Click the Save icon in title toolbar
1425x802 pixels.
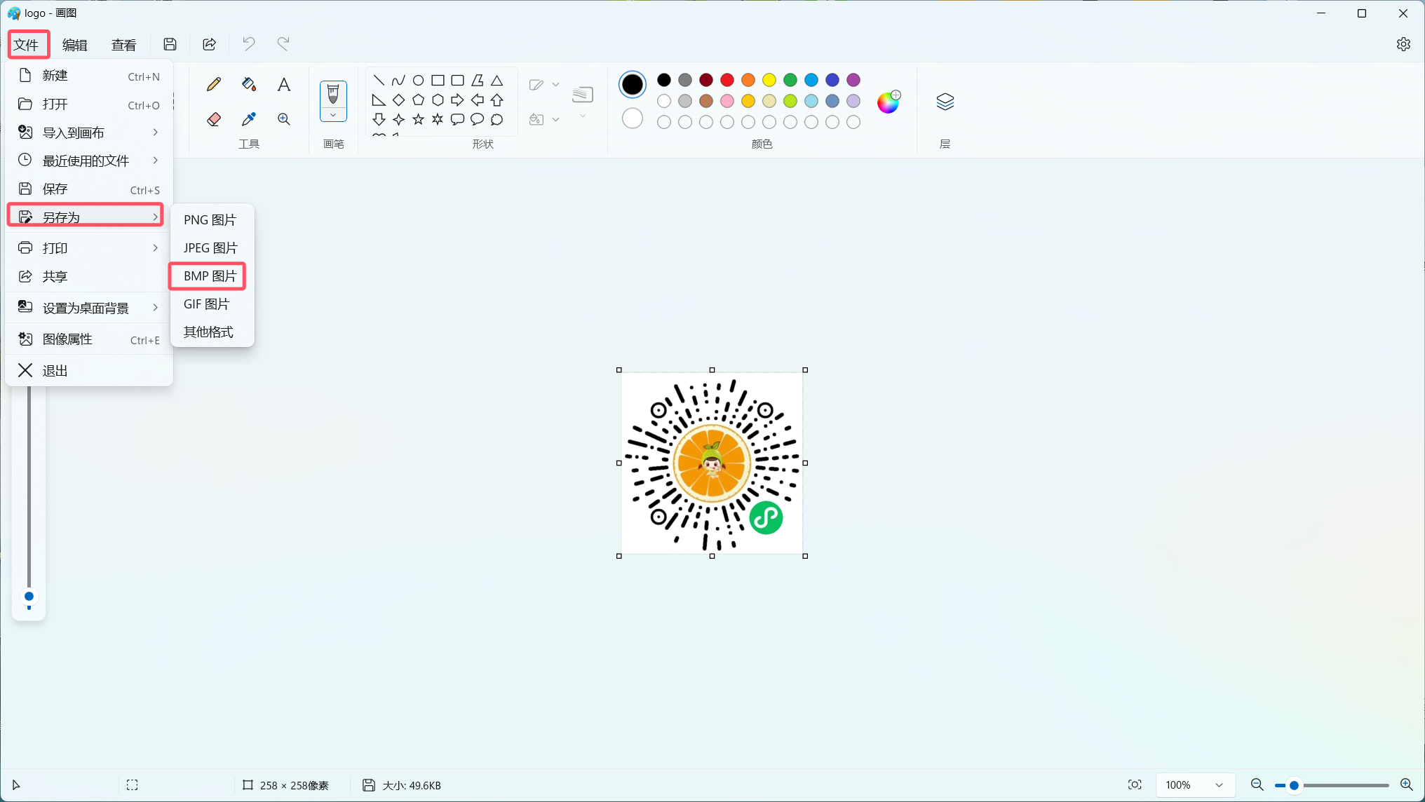(170, 44)
